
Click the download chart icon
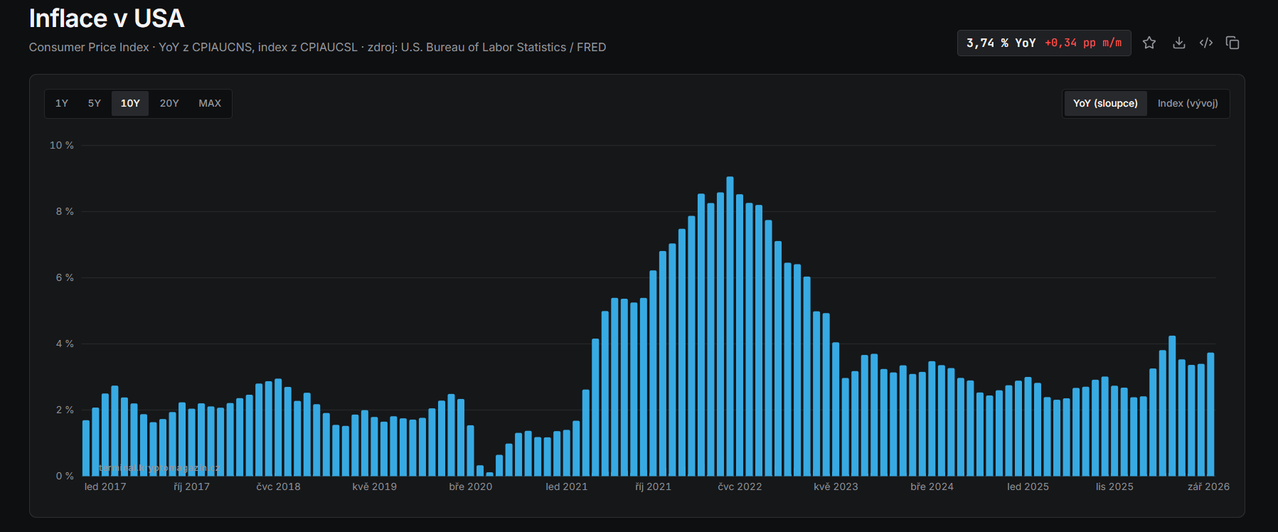pyautogui.click(x=1178, y=43)
